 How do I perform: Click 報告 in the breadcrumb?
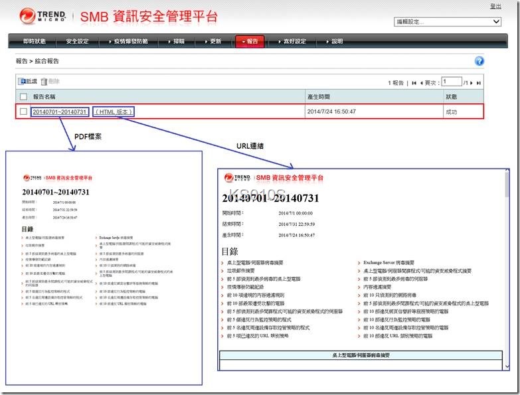pos(21,61)
